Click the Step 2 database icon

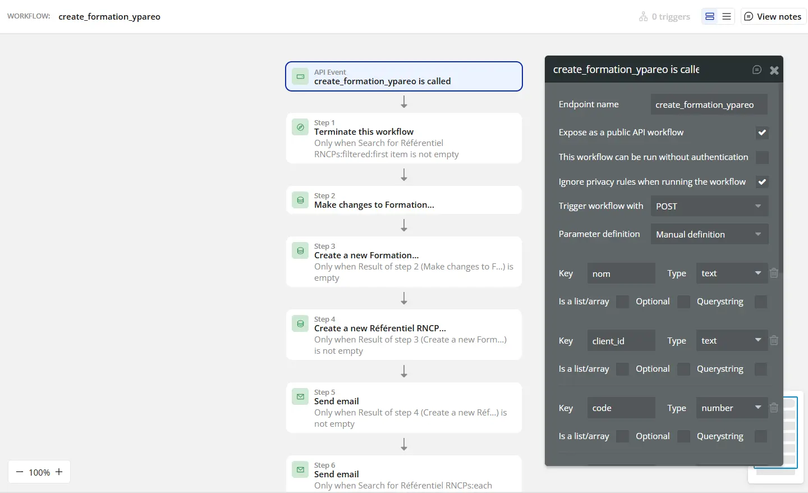[300, 200]
